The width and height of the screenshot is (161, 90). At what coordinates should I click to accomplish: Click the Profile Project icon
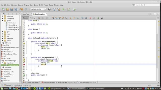click(74, 9)
